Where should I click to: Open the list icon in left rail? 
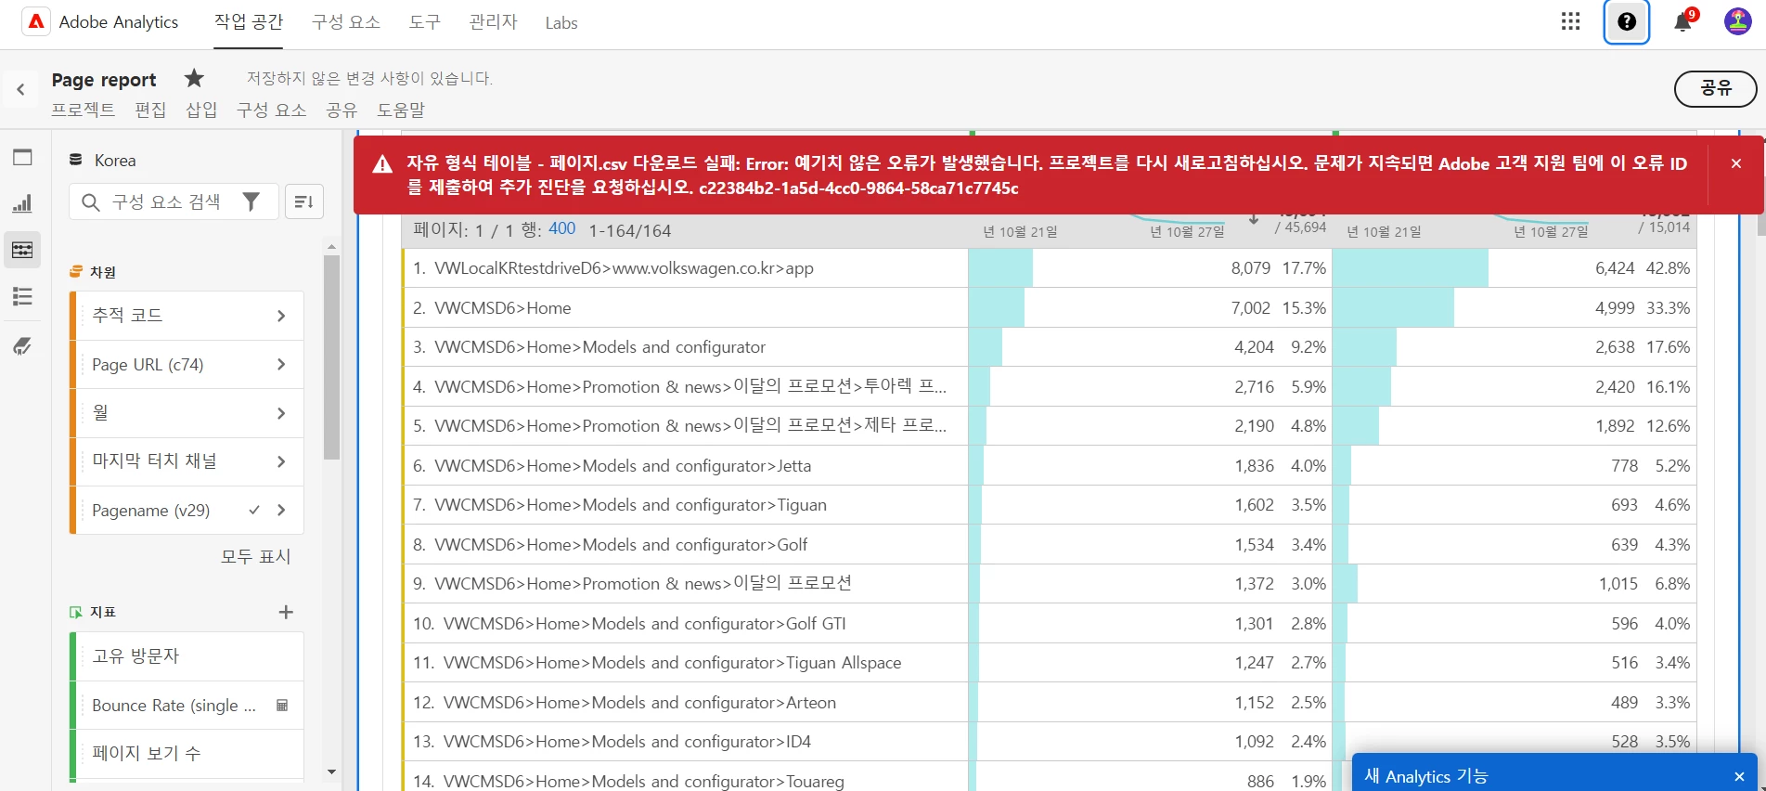coord(22,296)
